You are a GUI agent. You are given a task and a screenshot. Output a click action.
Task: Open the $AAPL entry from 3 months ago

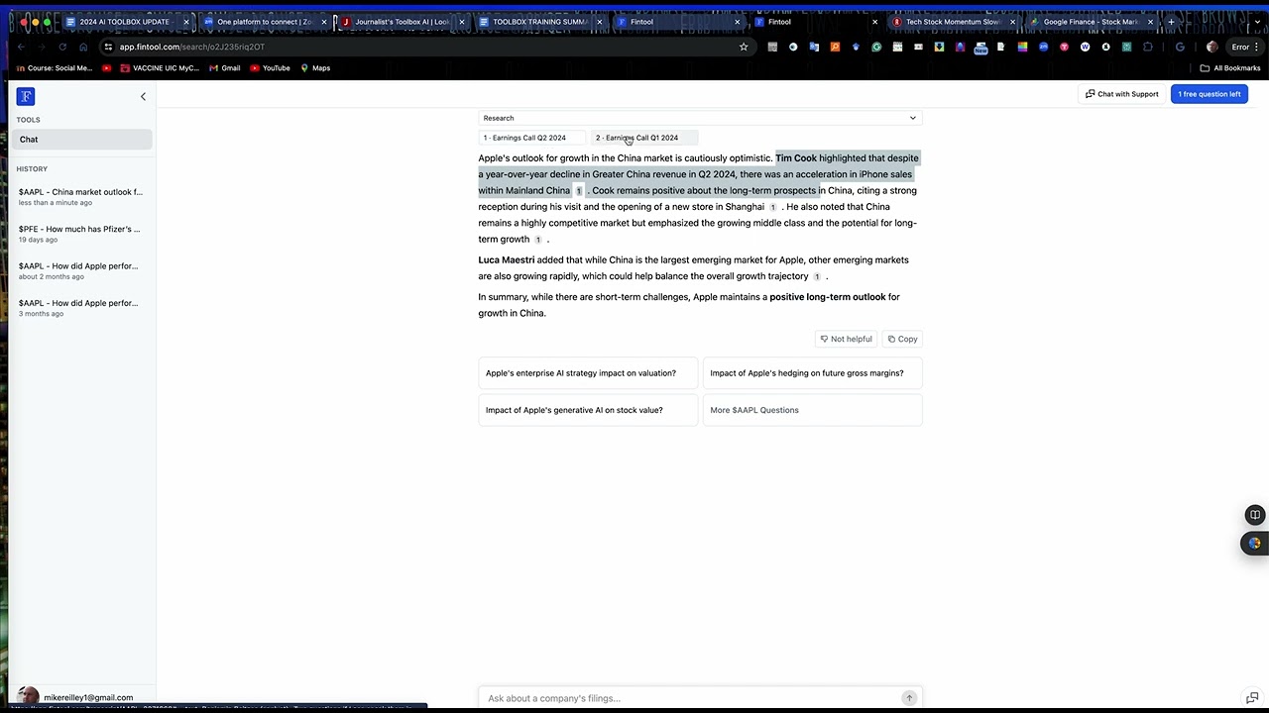[x=81, y=308]
